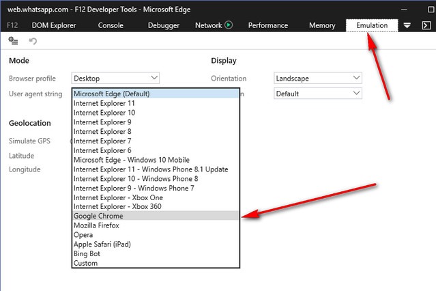Open the Orientation Landscape dropdown
This screenshot has width=436, height=291.
tap(318, 79)
